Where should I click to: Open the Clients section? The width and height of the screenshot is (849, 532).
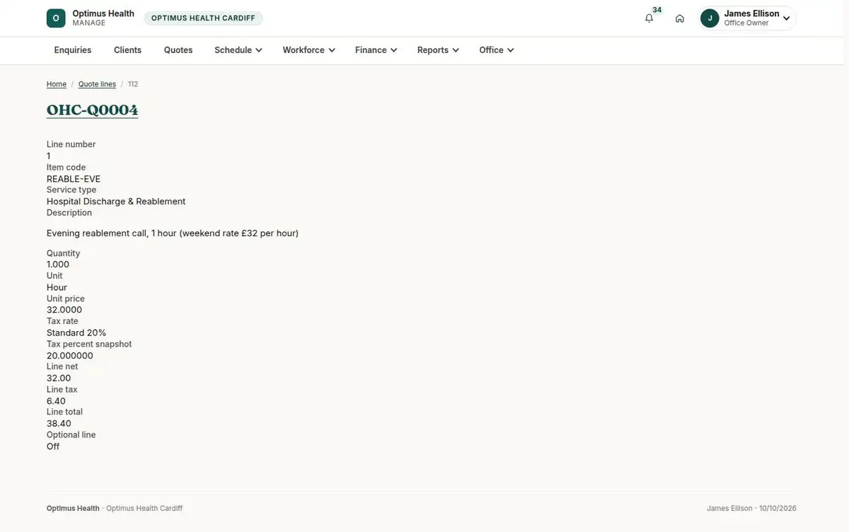pyautogui.click(x=128, y=50)
